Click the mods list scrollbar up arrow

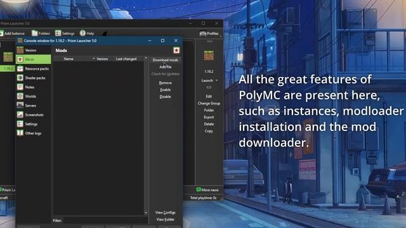click(x=146, y=58)
